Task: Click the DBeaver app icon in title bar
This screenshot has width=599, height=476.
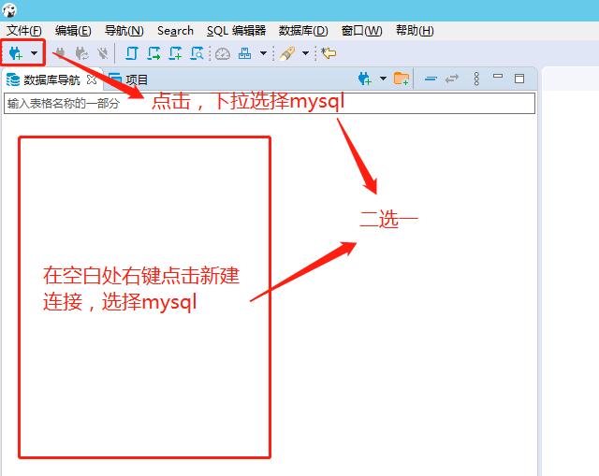Action: [8, 10]
